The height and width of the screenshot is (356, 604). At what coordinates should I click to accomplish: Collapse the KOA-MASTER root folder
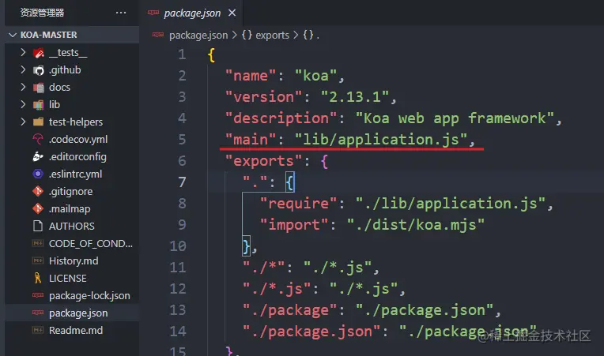coord(13,35)
